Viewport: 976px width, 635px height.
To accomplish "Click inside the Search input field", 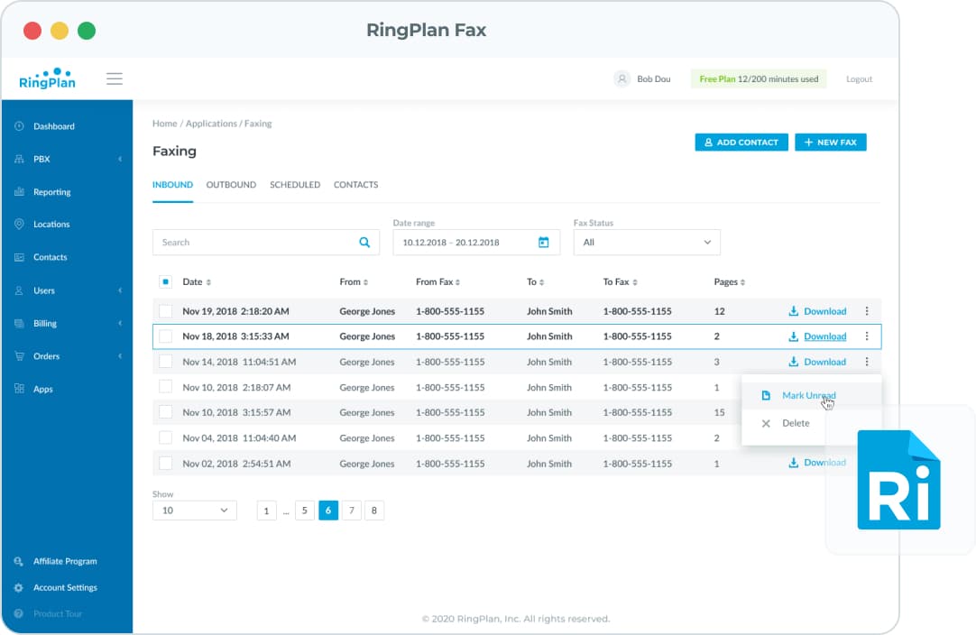I will pos(266,242).
